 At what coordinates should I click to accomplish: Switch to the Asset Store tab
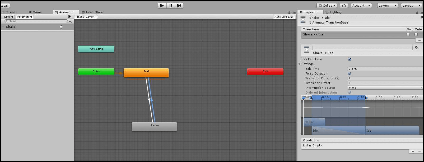92,12
